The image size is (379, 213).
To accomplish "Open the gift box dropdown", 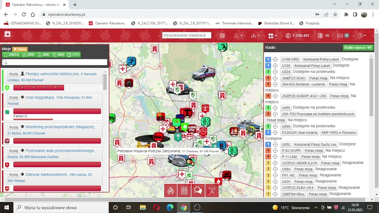I will (x=272, y=35).
